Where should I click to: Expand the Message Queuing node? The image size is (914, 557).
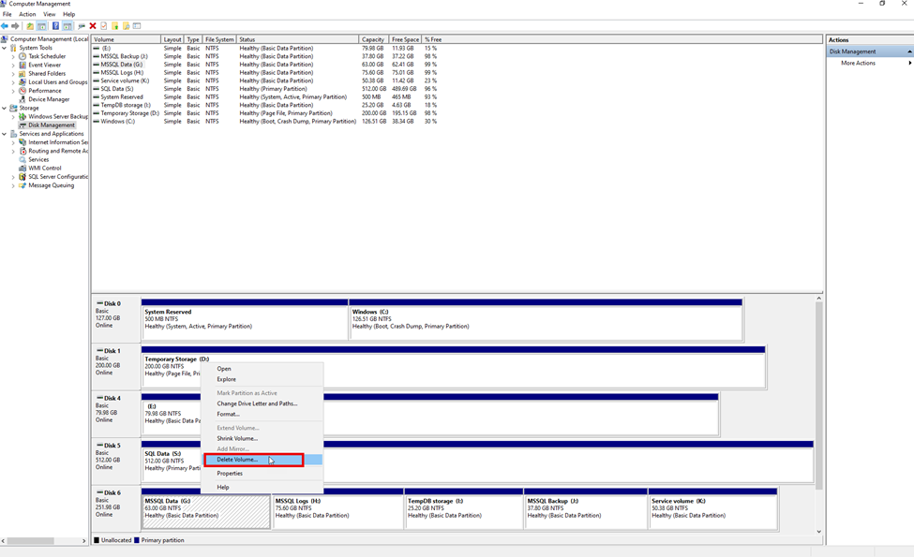[13, 185]
